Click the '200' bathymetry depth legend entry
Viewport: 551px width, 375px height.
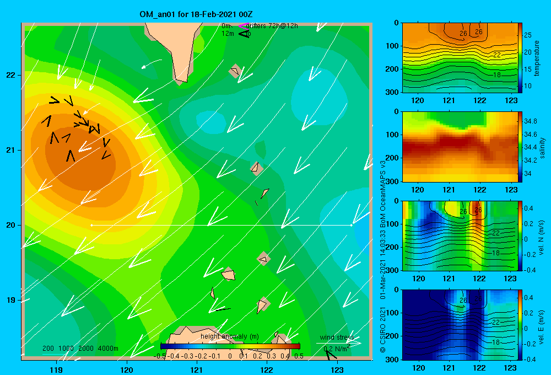(48, 349)
